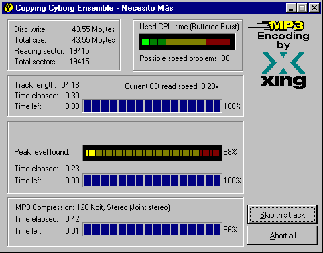Click the Peak level found meter
The height and width of the screenshot is (253, 323).
click(x=152, y=153)
